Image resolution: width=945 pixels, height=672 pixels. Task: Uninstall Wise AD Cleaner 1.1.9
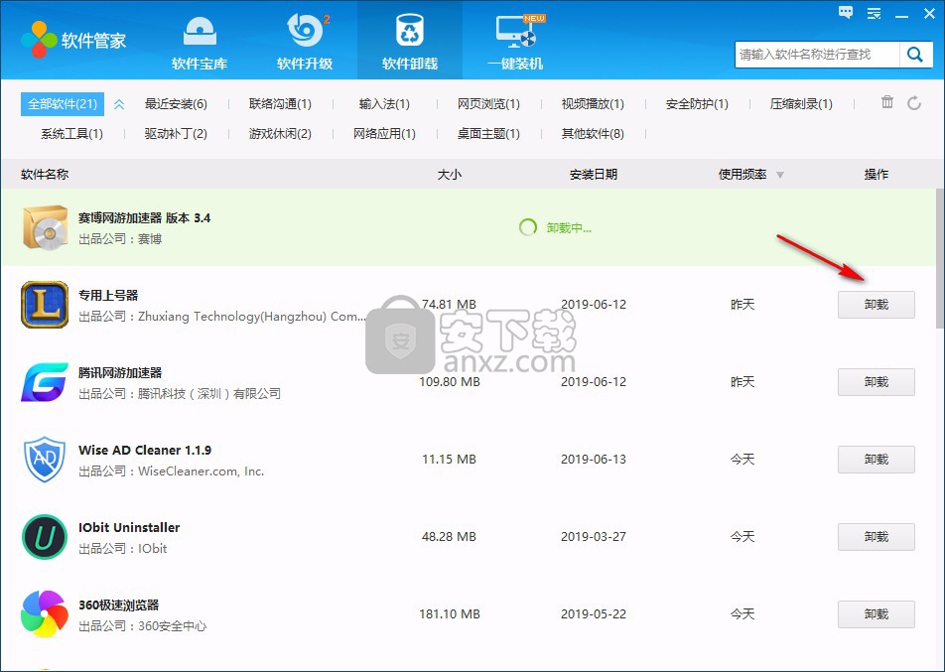(877, 460)
